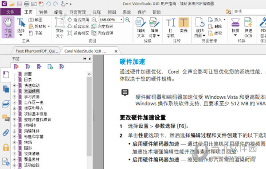266x169 pixels.
Task: Click the delete bookmark icon with red mark
Action: tap(16, 66)
